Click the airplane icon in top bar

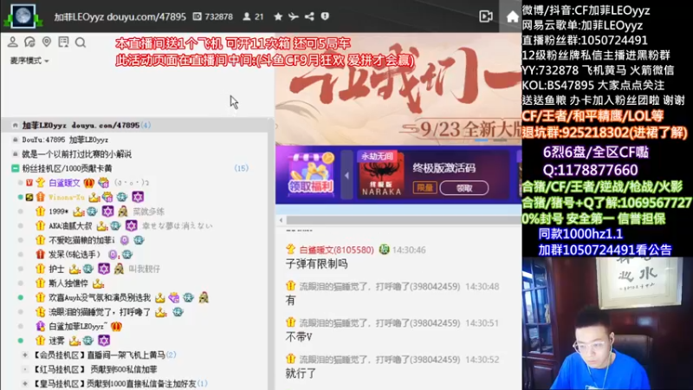click(x=294, y=16)
